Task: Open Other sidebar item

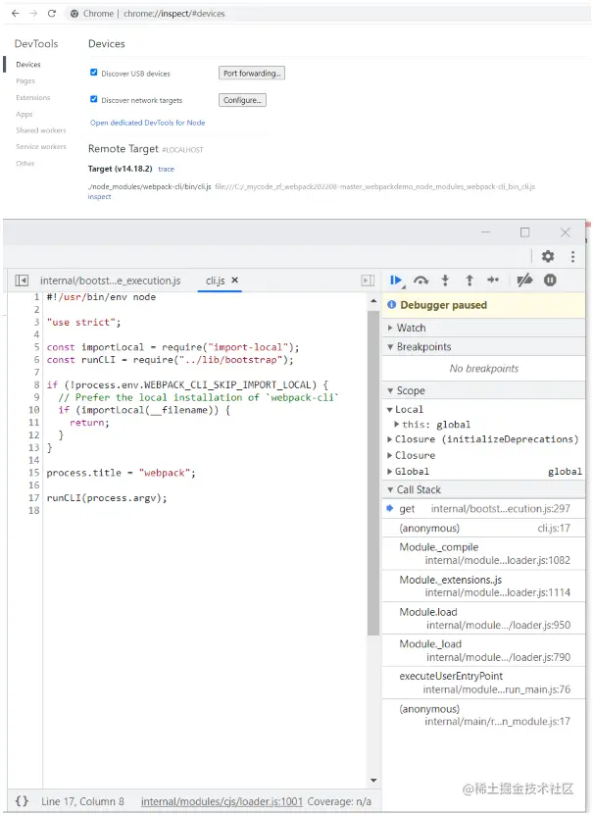Action: (x=25, y=163)
